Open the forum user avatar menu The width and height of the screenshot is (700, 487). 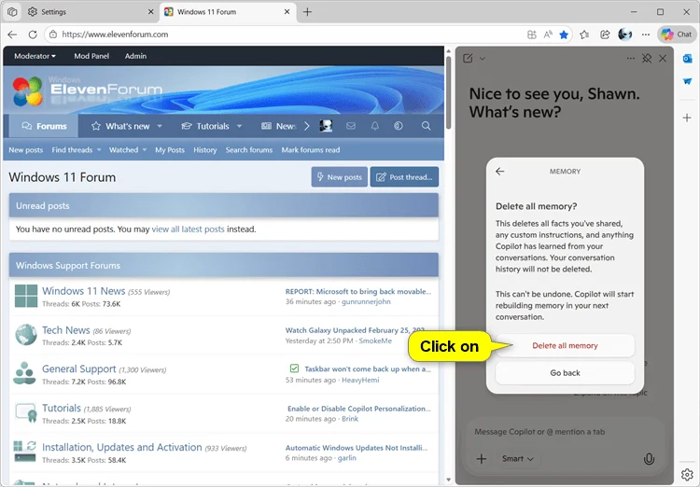click(x=326, y=126)
